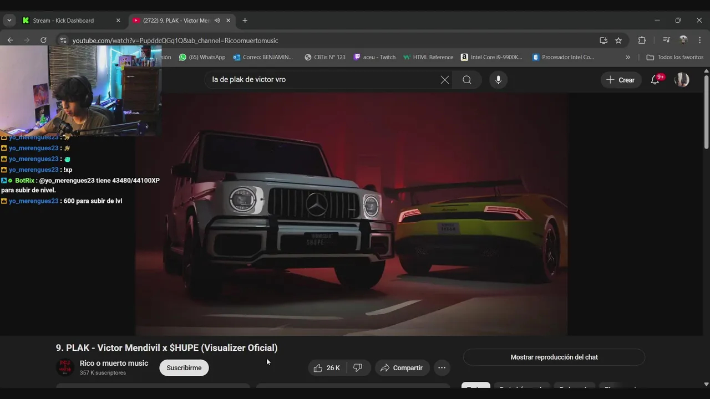Clear the YouTube search query
The width and height of the screenshot is (710, 399).
[445, 80]
